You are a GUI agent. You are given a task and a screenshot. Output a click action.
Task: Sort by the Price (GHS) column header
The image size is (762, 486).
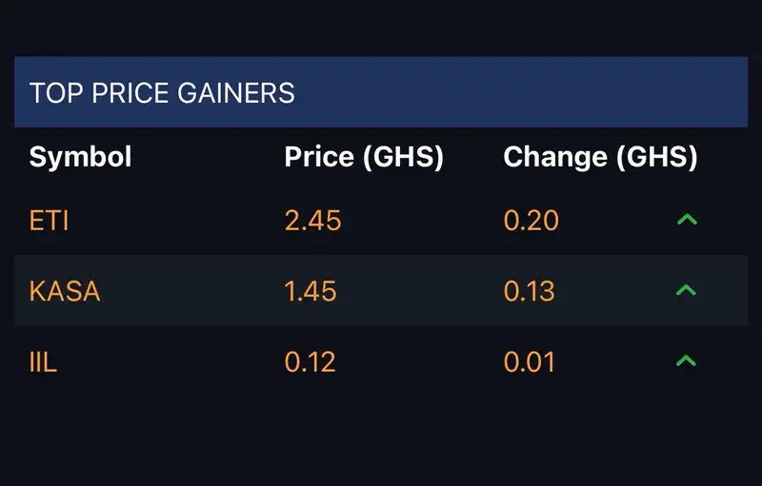pyautogui.click(x=364, y=157)
